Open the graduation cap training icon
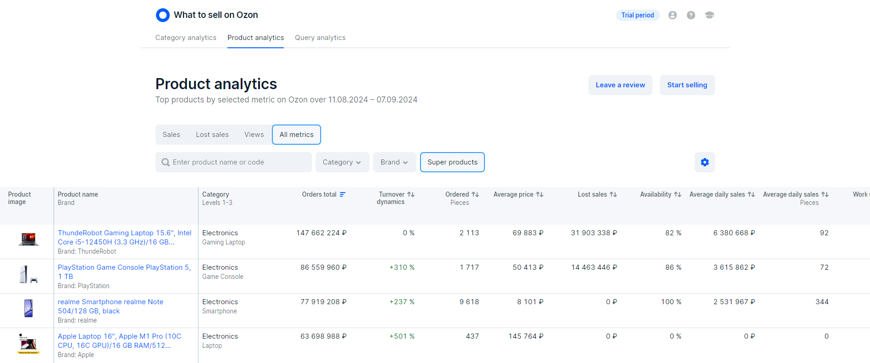Image resolution: width=870 pixels, height=363 pixels. click(709, 15)
